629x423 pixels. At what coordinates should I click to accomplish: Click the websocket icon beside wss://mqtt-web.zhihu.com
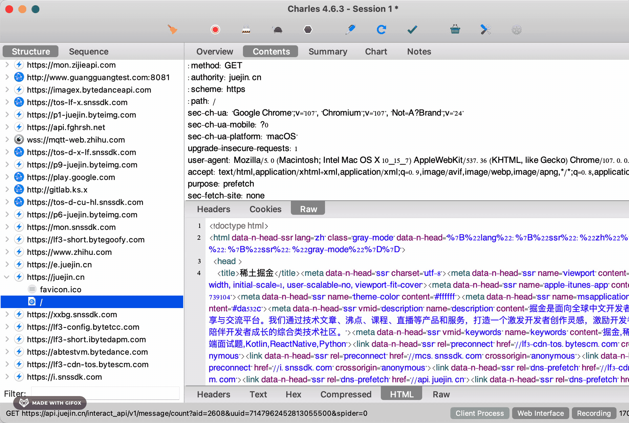(x=19, y=140)
